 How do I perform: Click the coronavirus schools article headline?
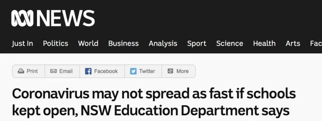point(154,102)
